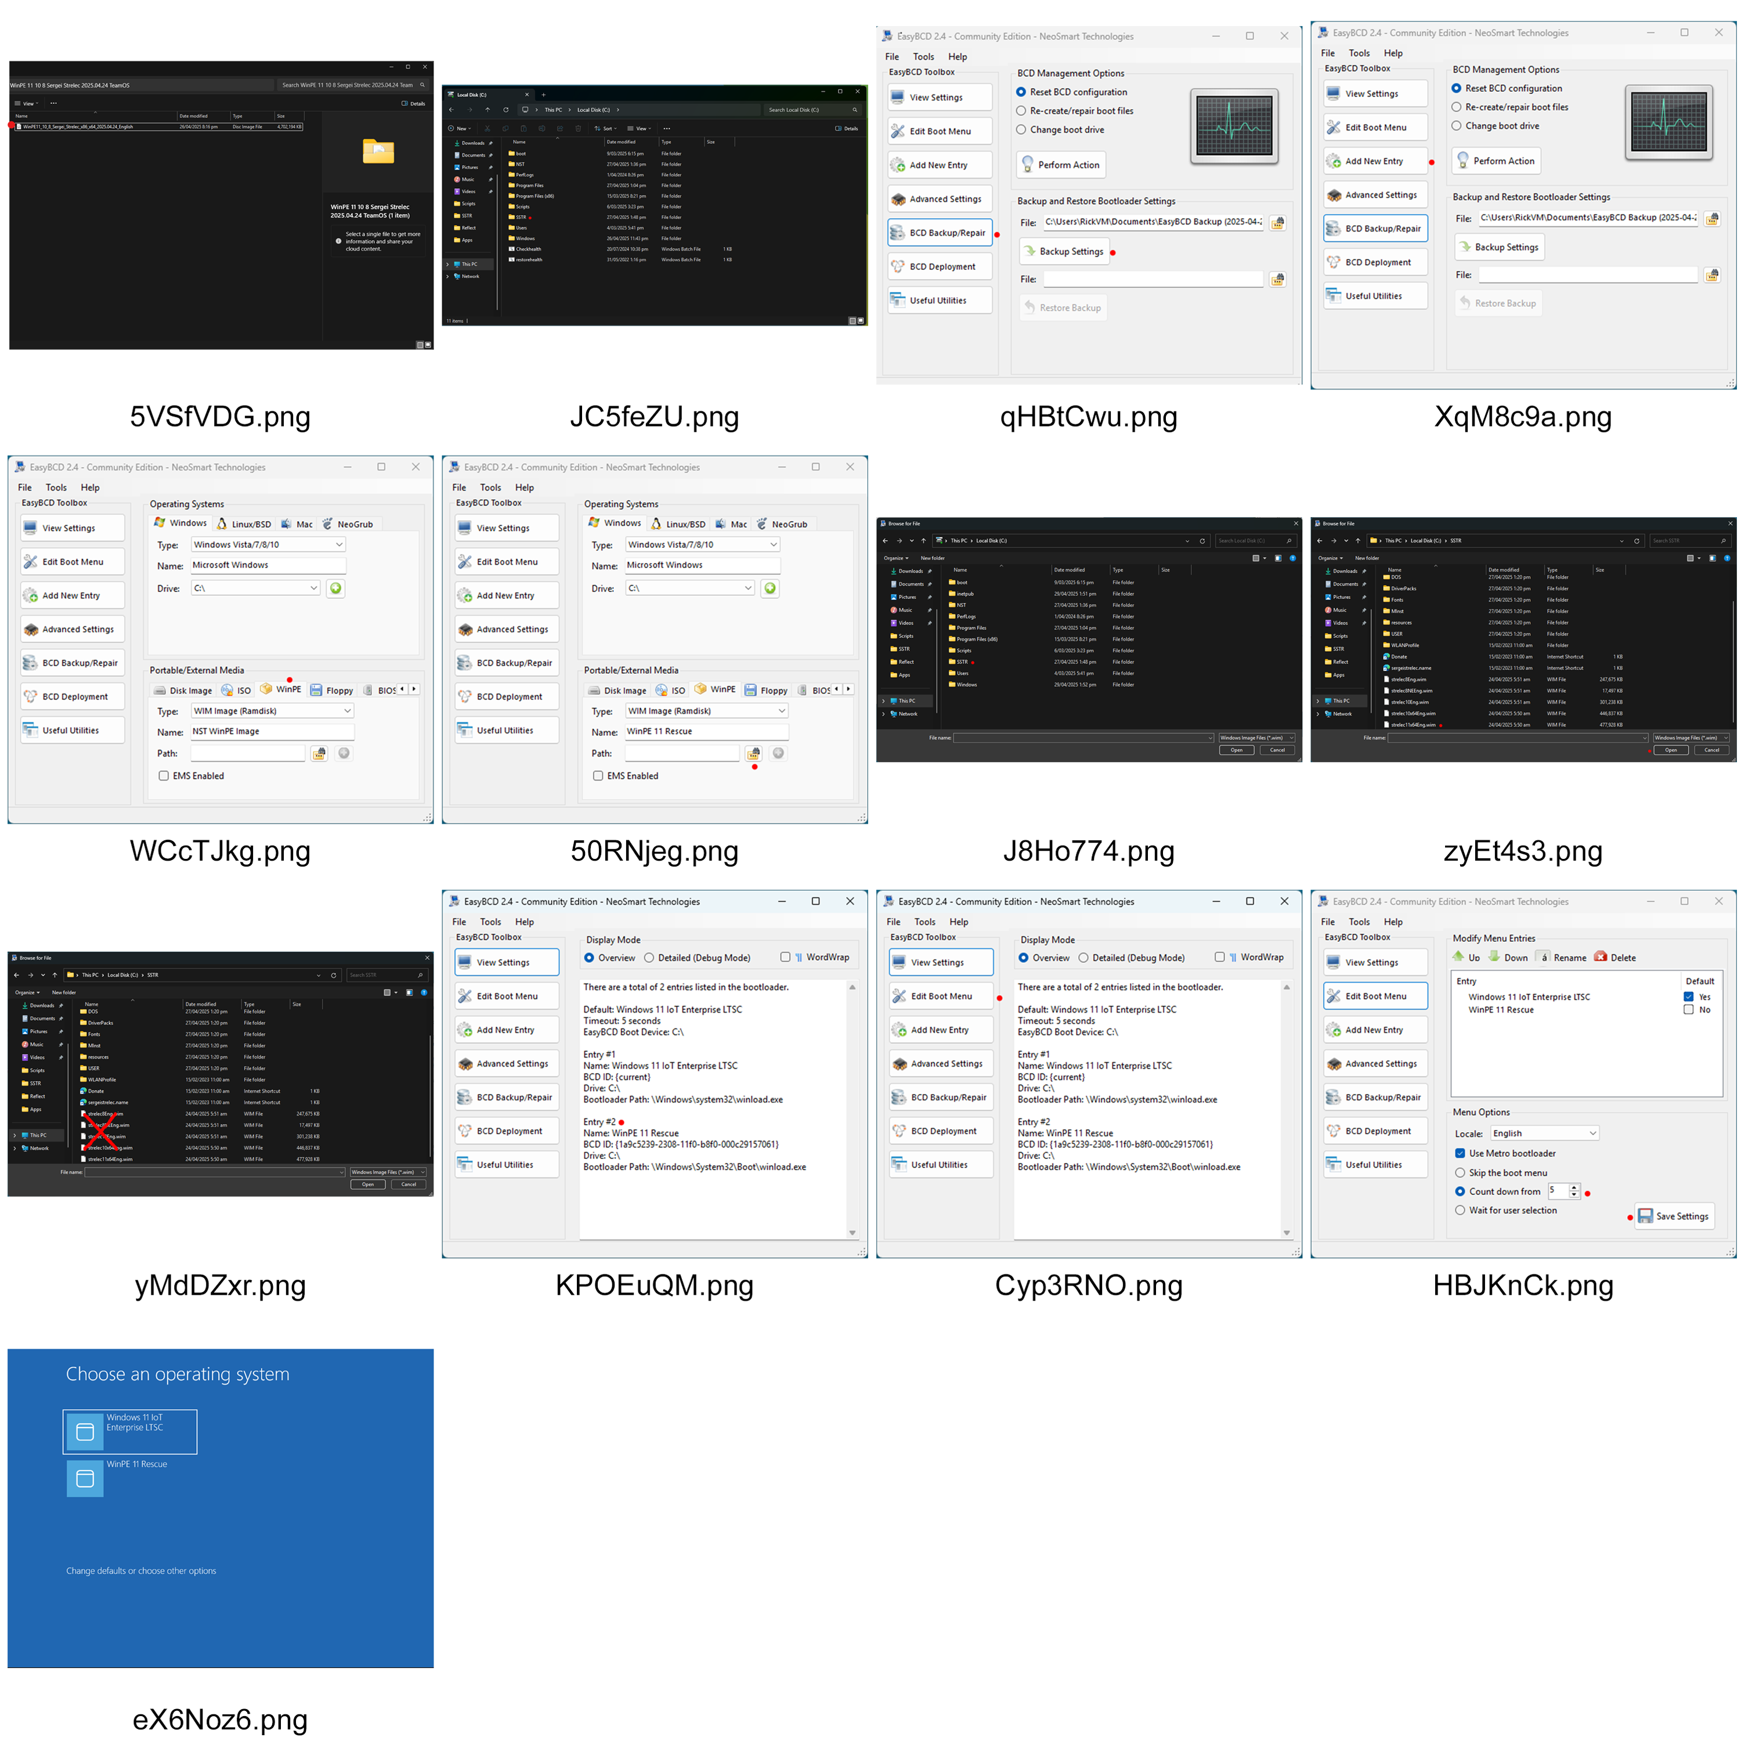
Task: Click Edit Boot Menu icon in WCcTJkg.png
Action: (x=31, y=561)
